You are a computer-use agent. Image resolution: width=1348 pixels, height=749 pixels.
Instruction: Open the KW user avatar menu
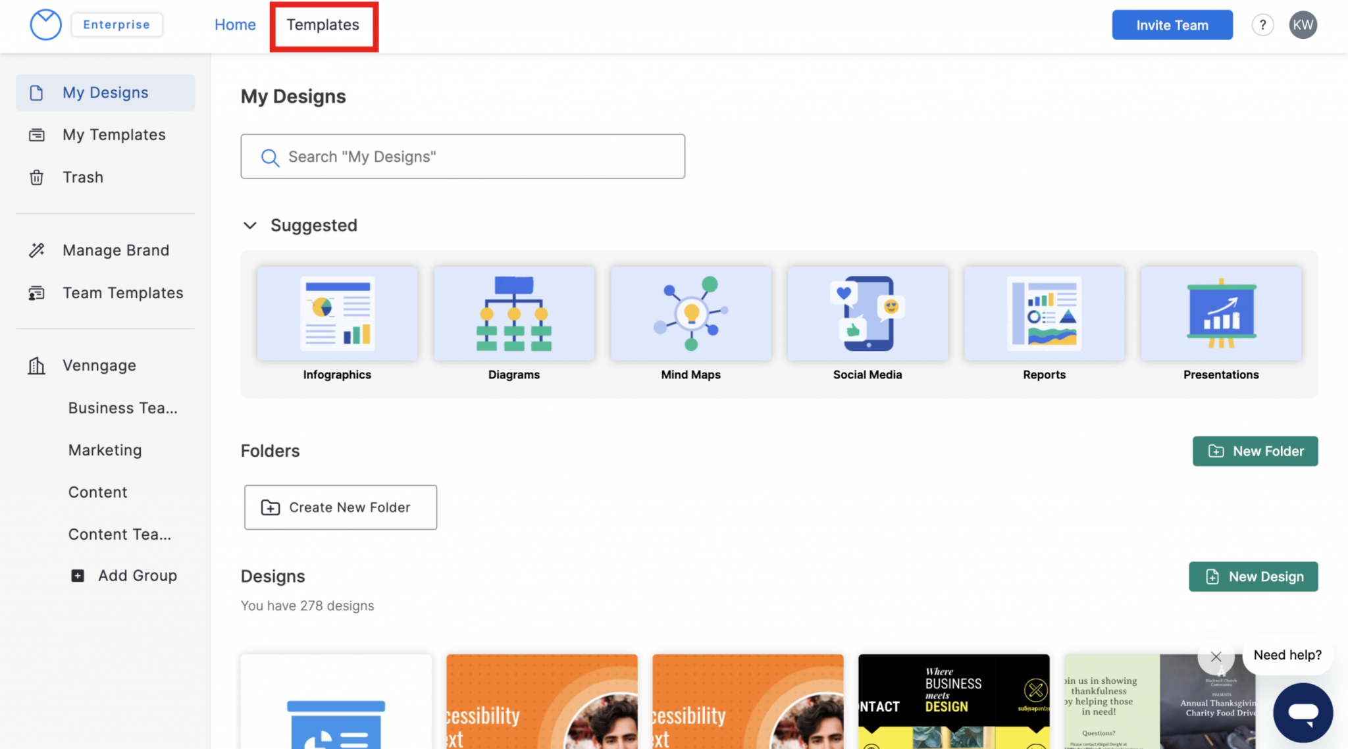tap(1303, 25)
